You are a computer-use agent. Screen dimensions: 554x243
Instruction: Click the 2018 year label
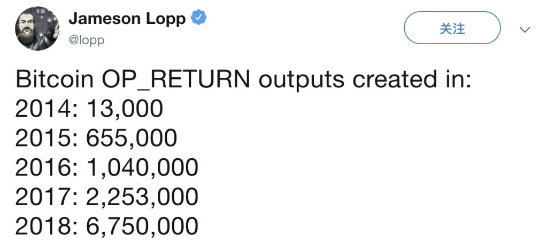43,226
